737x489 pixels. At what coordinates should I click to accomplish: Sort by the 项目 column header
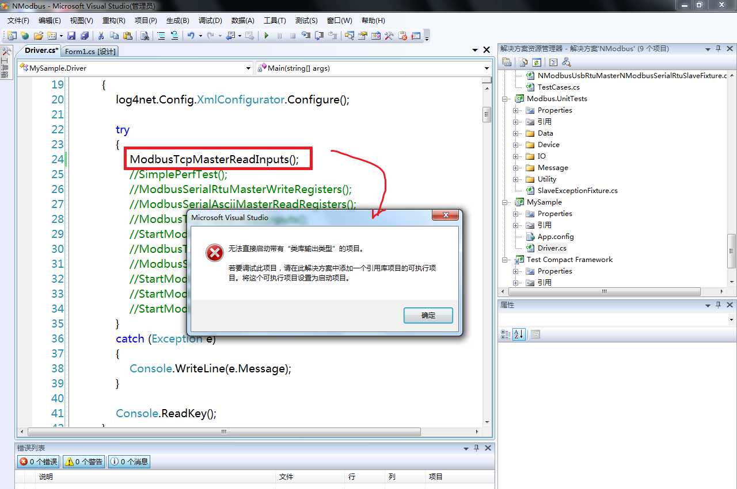coord(460,477)
